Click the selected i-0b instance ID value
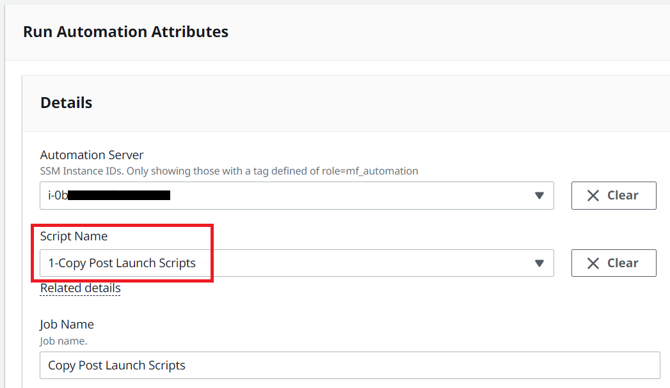This screenshot has width=670, height=388. click(109, 196)
